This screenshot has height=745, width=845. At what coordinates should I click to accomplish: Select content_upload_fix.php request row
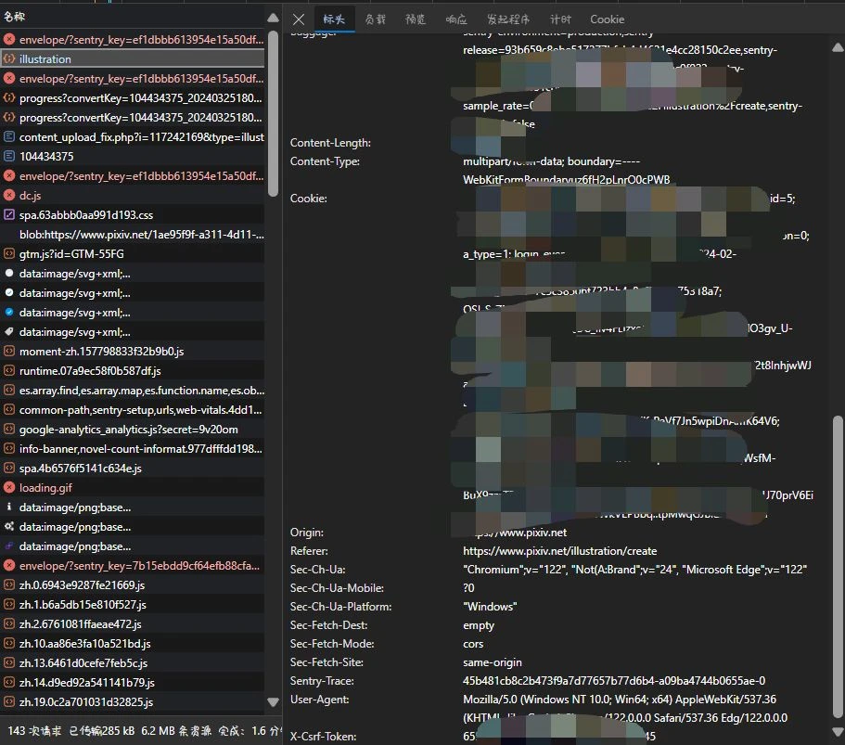tap(133, 137)
